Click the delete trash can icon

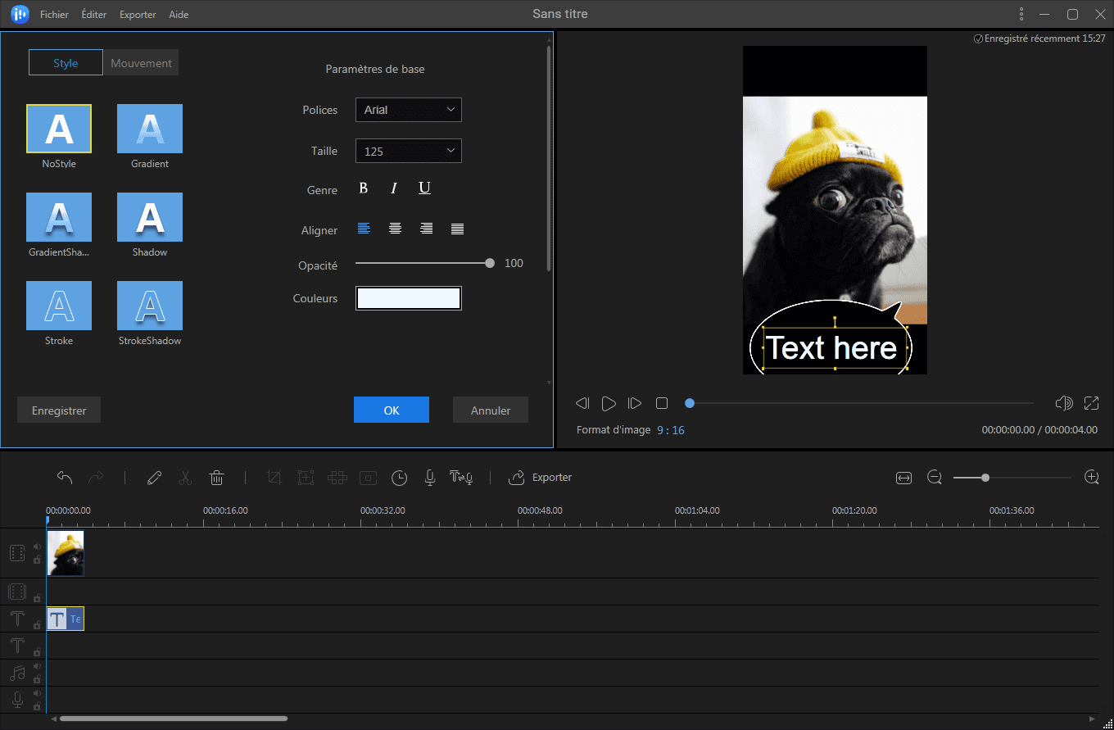click(217, 478)
